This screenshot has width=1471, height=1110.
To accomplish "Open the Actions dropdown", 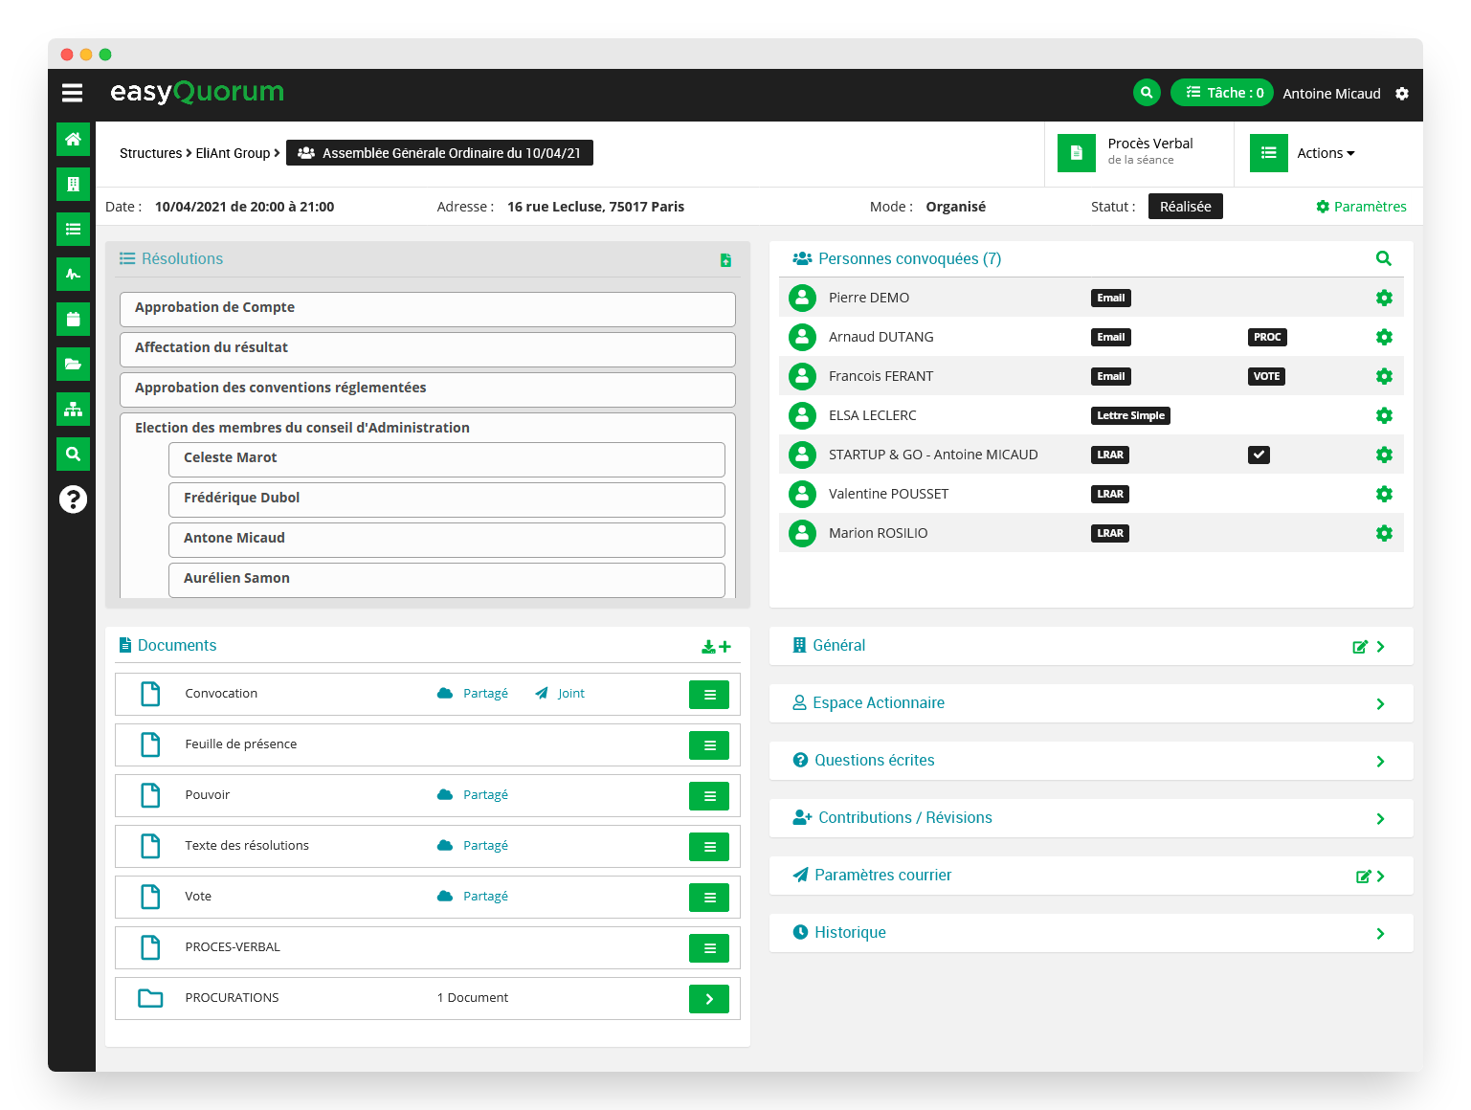I will 1325,153.
